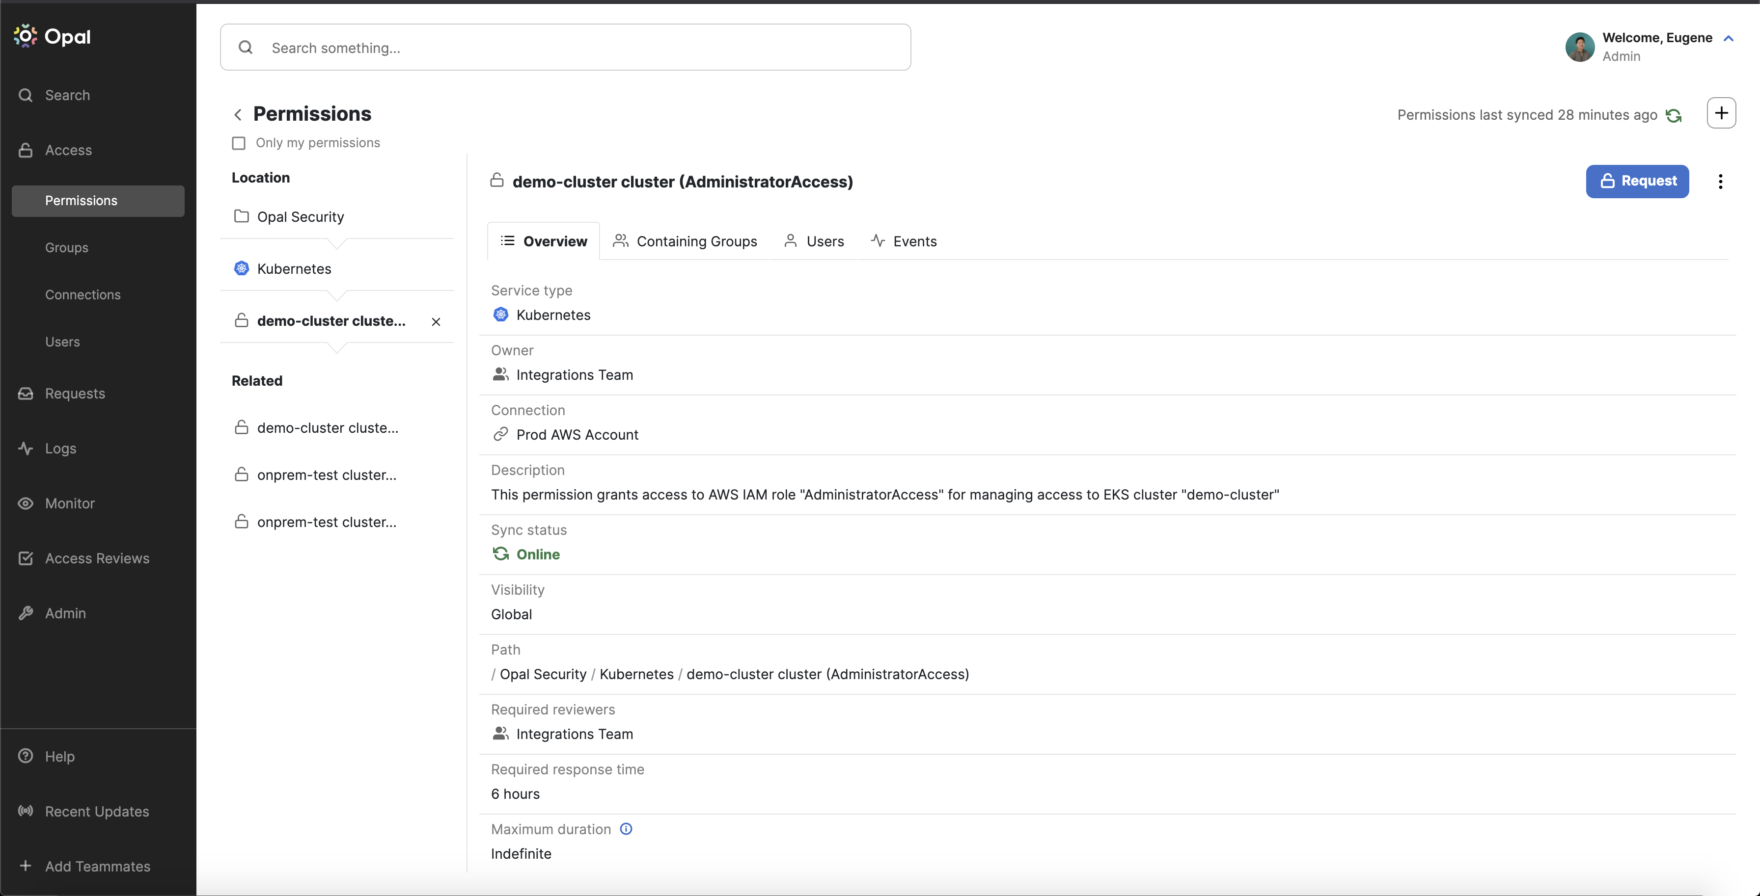The width and height of the screenshot is (1760, 896).
Task: Click the Request button
Action: [1637, 181]
